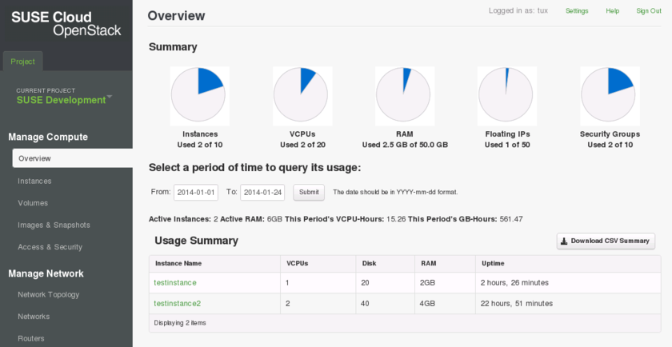Click the Sign Out link
This screenshot has height=347, width=672.
click(649, 11)
